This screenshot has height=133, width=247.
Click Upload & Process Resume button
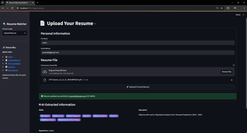(138, 87)
